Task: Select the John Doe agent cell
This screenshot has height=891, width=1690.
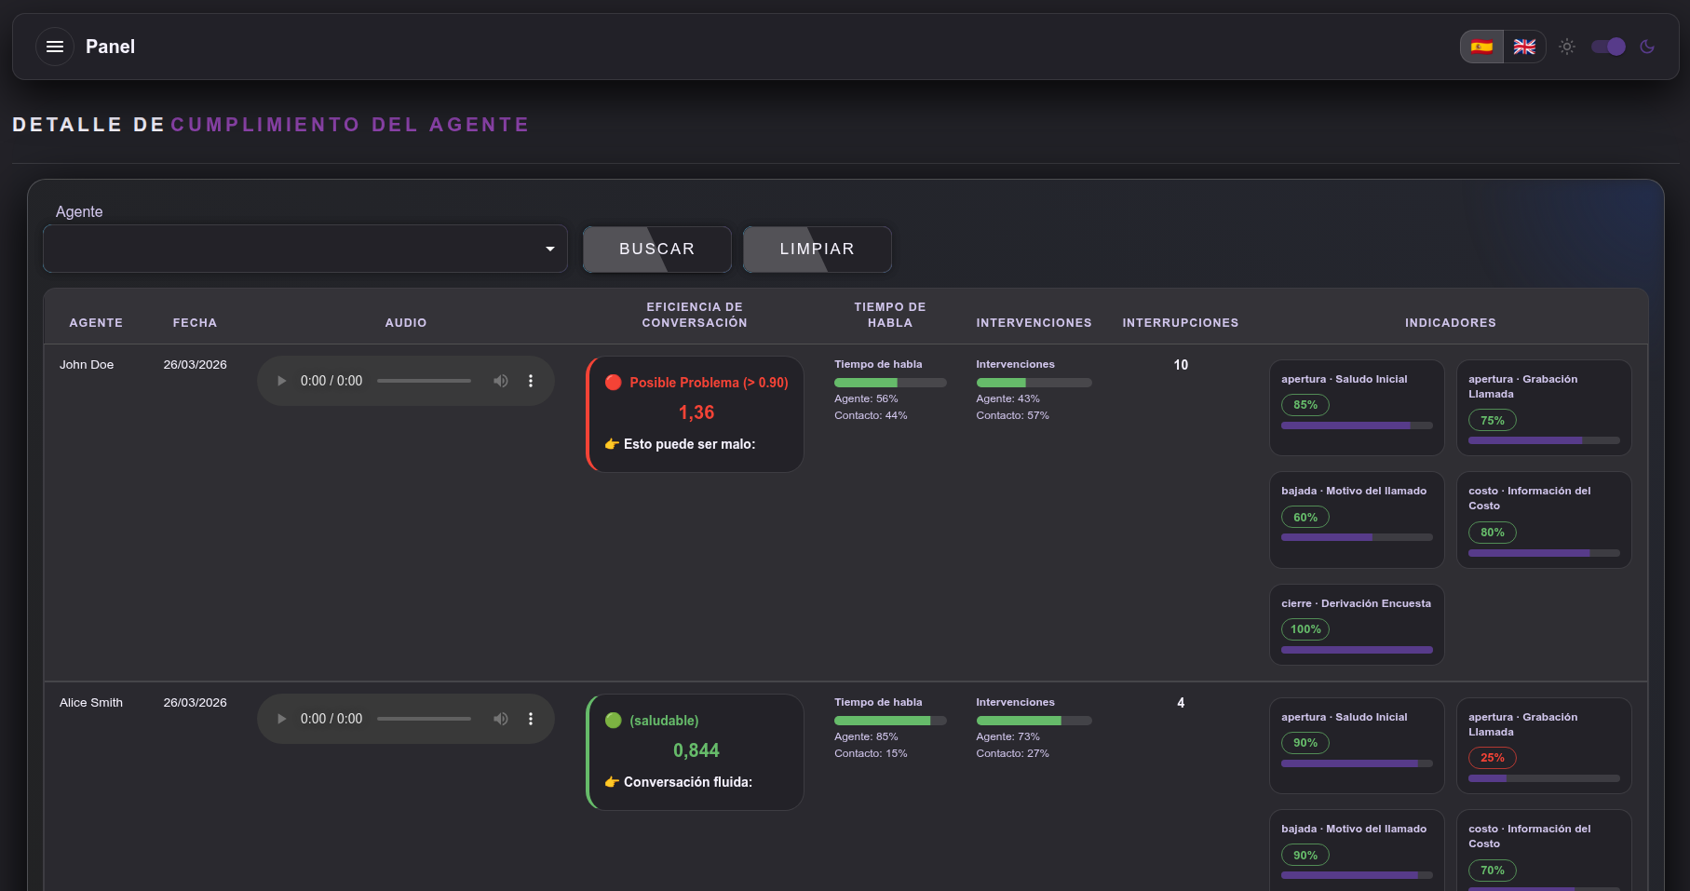Action: [x=87, y=365]
